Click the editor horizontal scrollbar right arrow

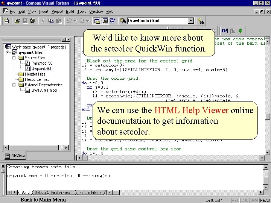coord(262,158)
